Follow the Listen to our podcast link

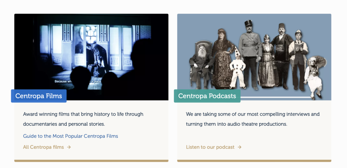click(210, 147)
